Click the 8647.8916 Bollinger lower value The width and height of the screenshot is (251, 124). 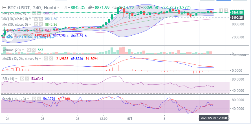point(79,36)
